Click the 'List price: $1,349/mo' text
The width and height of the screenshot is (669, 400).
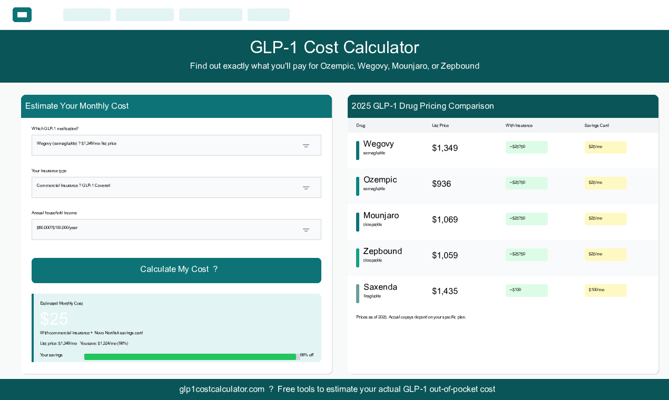58,344
